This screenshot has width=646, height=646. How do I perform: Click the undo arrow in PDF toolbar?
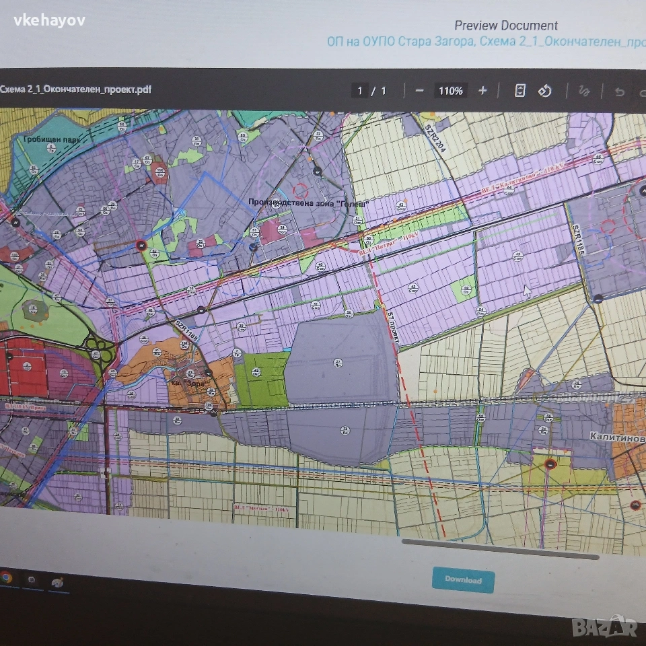point(620,92)
